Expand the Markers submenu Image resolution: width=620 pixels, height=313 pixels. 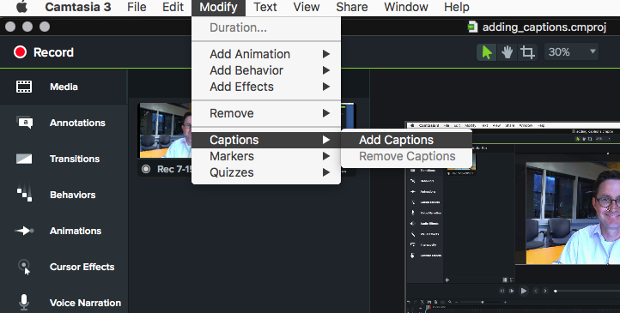pos(266,156)
